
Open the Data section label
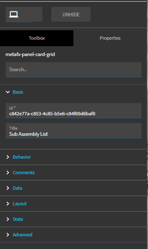click(x=18, y=188)
